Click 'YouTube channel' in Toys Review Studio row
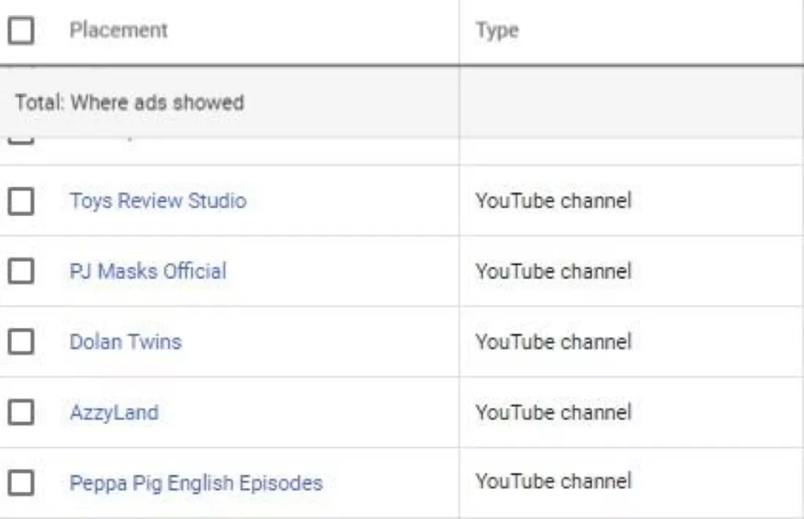This screenshot has width=804, height=519. [554, 200]
